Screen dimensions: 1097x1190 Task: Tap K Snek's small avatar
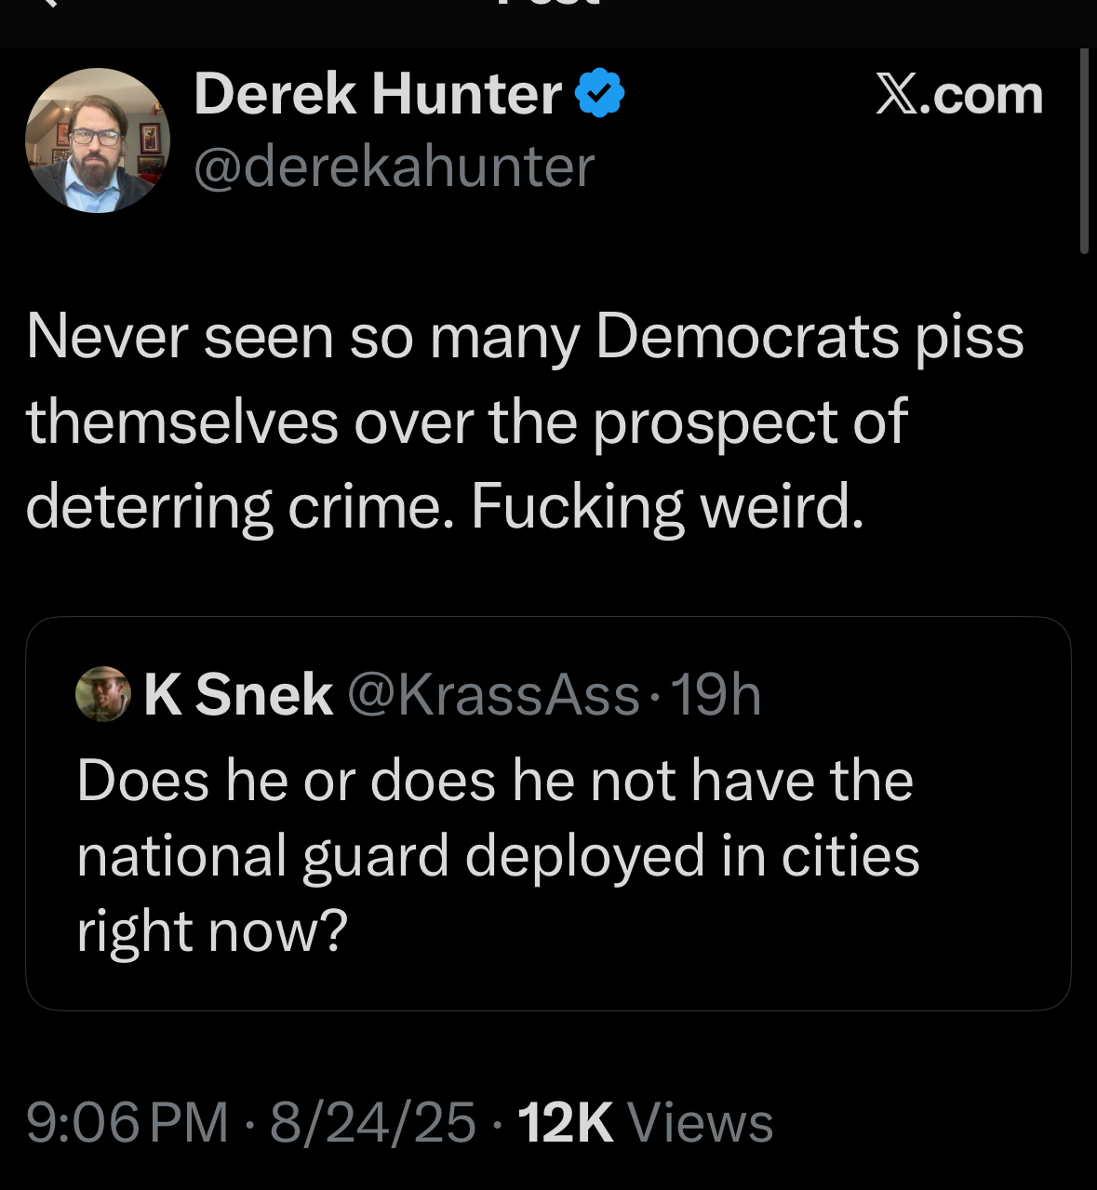click(x=102, y=694)
